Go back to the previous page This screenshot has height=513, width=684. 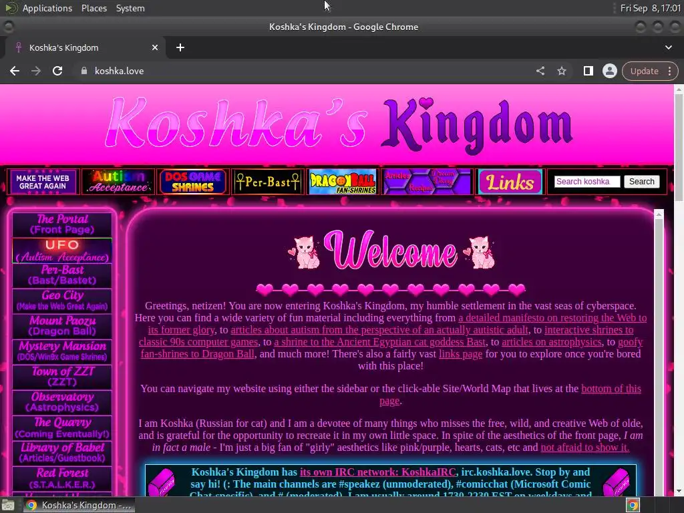pyautogui.click(x=15, y=71)
